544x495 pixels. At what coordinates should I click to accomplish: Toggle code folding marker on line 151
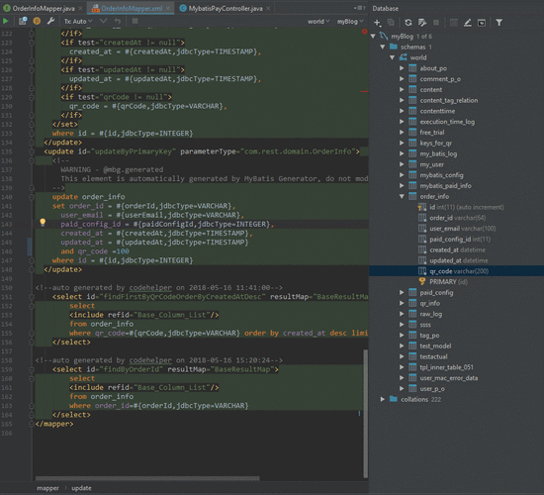tap(32, 297)
